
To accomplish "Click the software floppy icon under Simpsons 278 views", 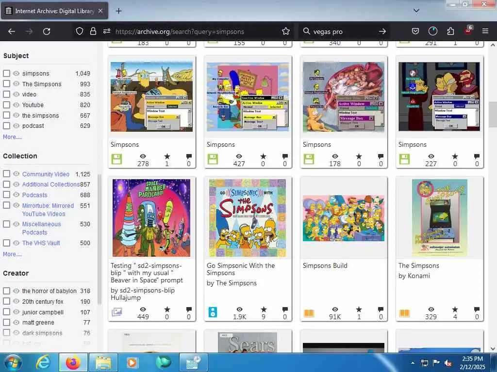I will [116, 159].
